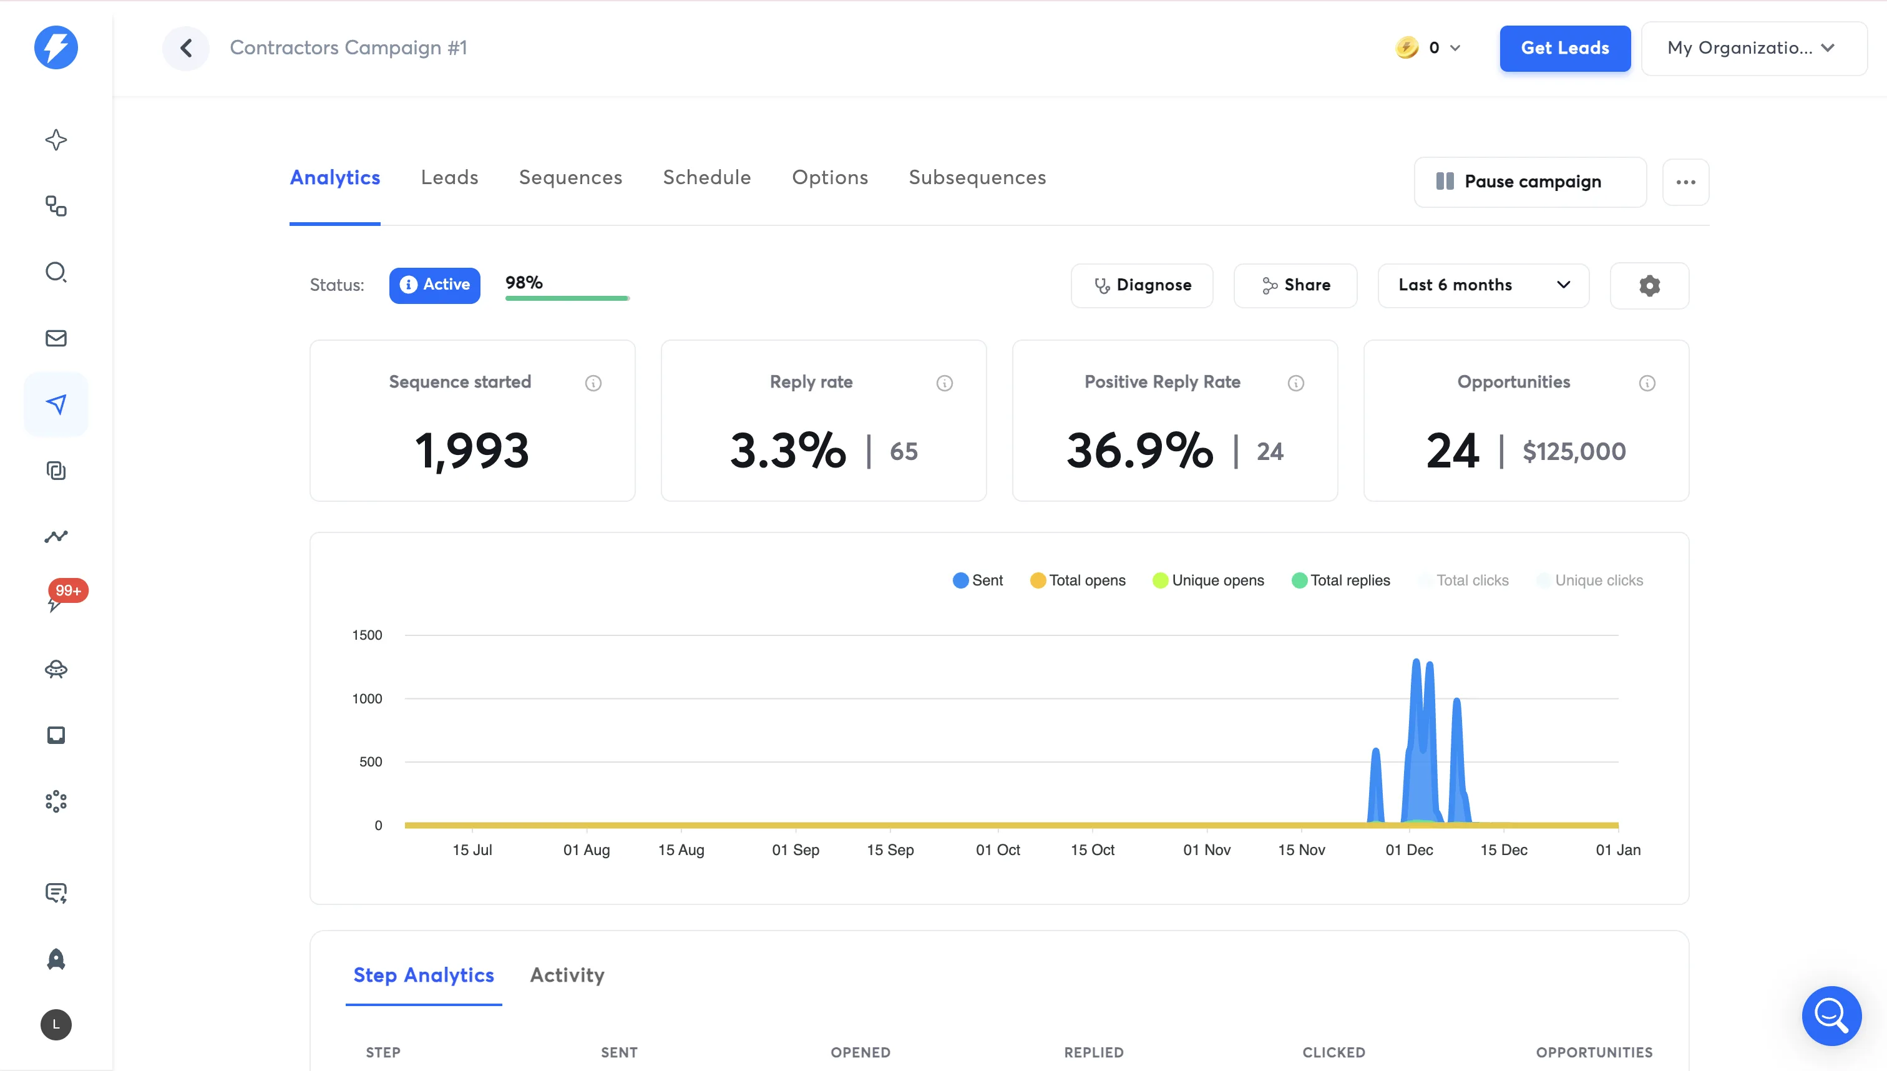Click the 1,993 Sequence started value

coord(472,450)
